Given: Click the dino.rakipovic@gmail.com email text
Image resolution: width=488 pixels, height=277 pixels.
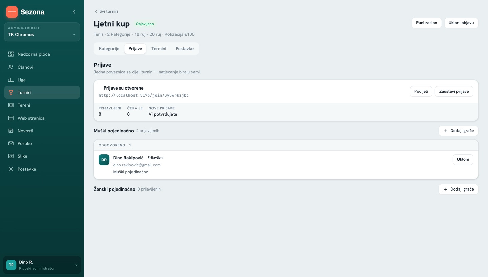Looking at the screenshot, I should [x=137, y=165].
